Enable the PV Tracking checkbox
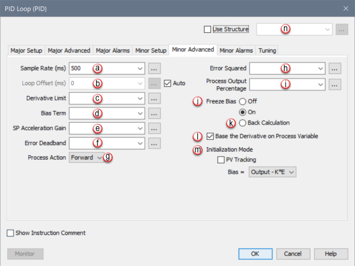 (x=221, y=160)
